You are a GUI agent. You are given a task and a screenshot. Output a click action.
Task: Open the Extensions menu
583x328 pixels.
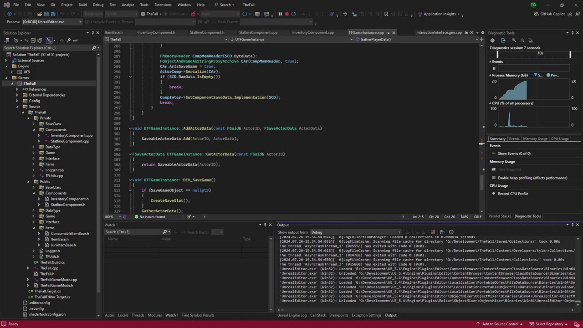163,5
